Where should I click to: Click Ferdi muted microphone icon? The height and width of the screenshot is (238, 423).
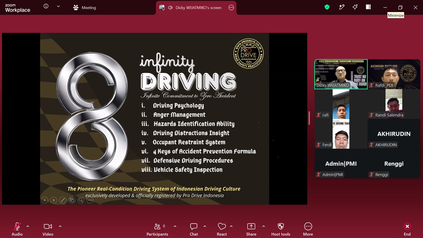pos(319,145)
